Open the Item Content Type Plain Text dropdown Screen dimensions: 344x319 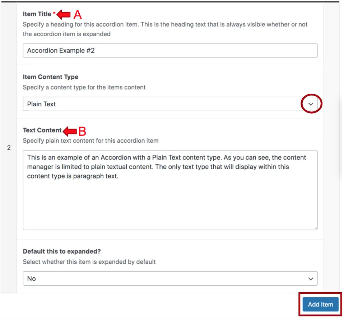170,104
